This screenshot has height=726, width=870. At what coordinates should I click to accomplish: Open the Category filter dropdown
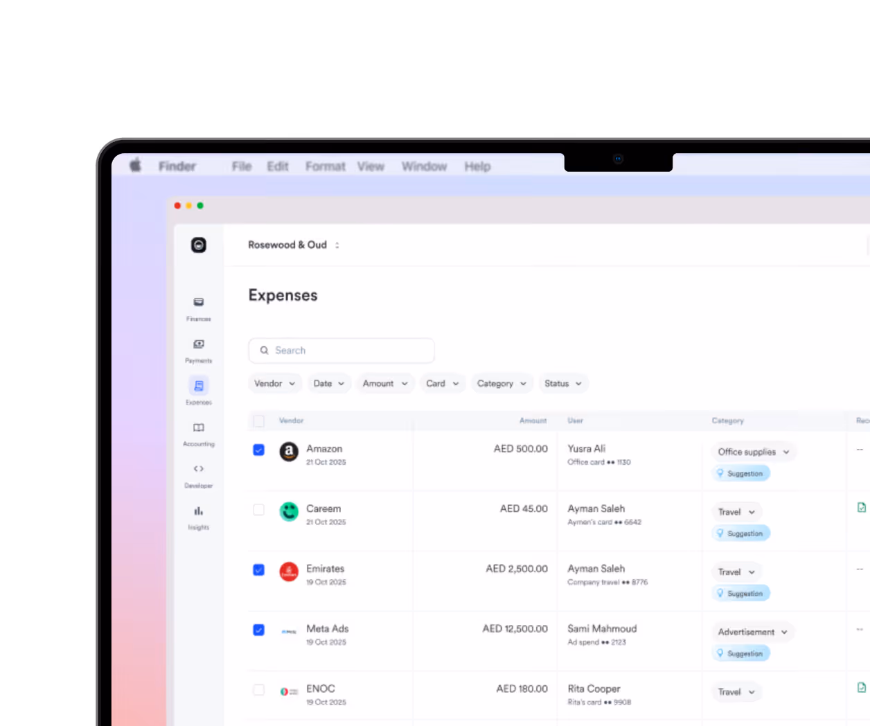[x=502, y=384]
